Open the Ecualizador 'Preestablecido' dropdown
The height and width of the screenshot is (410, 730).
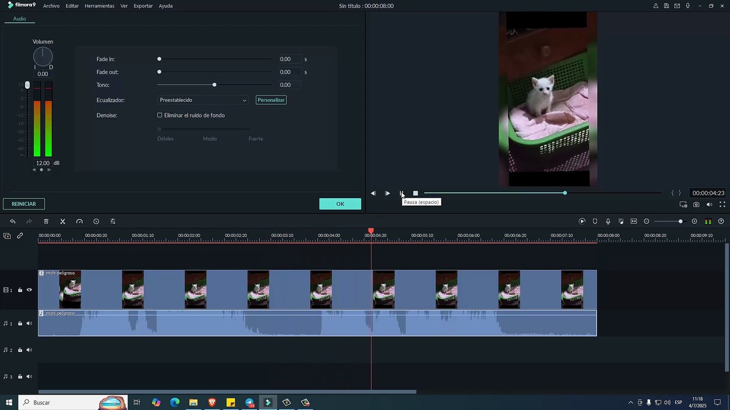202,100
